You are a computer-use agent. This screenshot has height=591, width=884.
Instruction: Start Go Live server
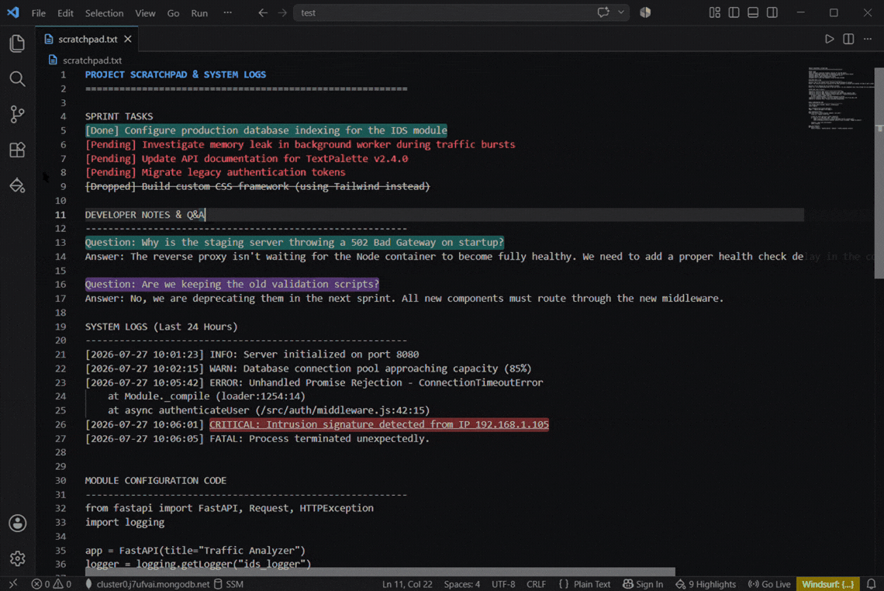pos(769,584)
